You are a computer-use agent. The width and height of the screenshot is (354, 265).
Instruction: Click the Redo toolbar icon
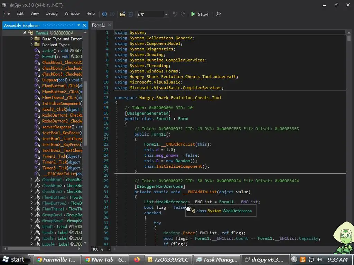pos(183,14)
